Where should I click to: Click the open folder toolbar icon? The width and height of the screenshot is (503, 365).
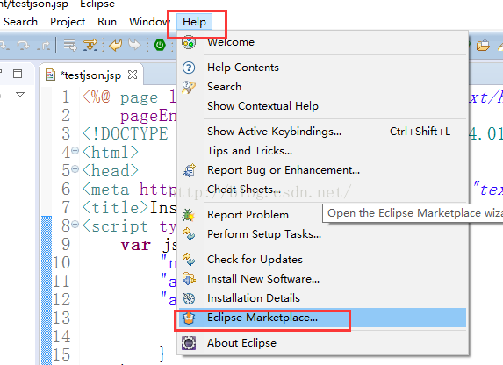click(x=483, y=46)
